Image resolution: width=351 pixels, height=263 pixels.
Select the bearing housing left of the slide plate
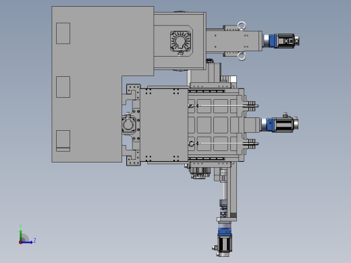pos(128,124)
